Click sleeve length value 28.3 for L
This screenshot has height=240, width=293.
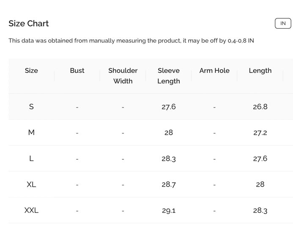169,159
